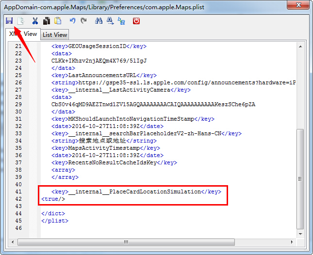Click the RecentsNoResultCacheIdsKey key line
The image size is (313, 255).
coord(114,163)
